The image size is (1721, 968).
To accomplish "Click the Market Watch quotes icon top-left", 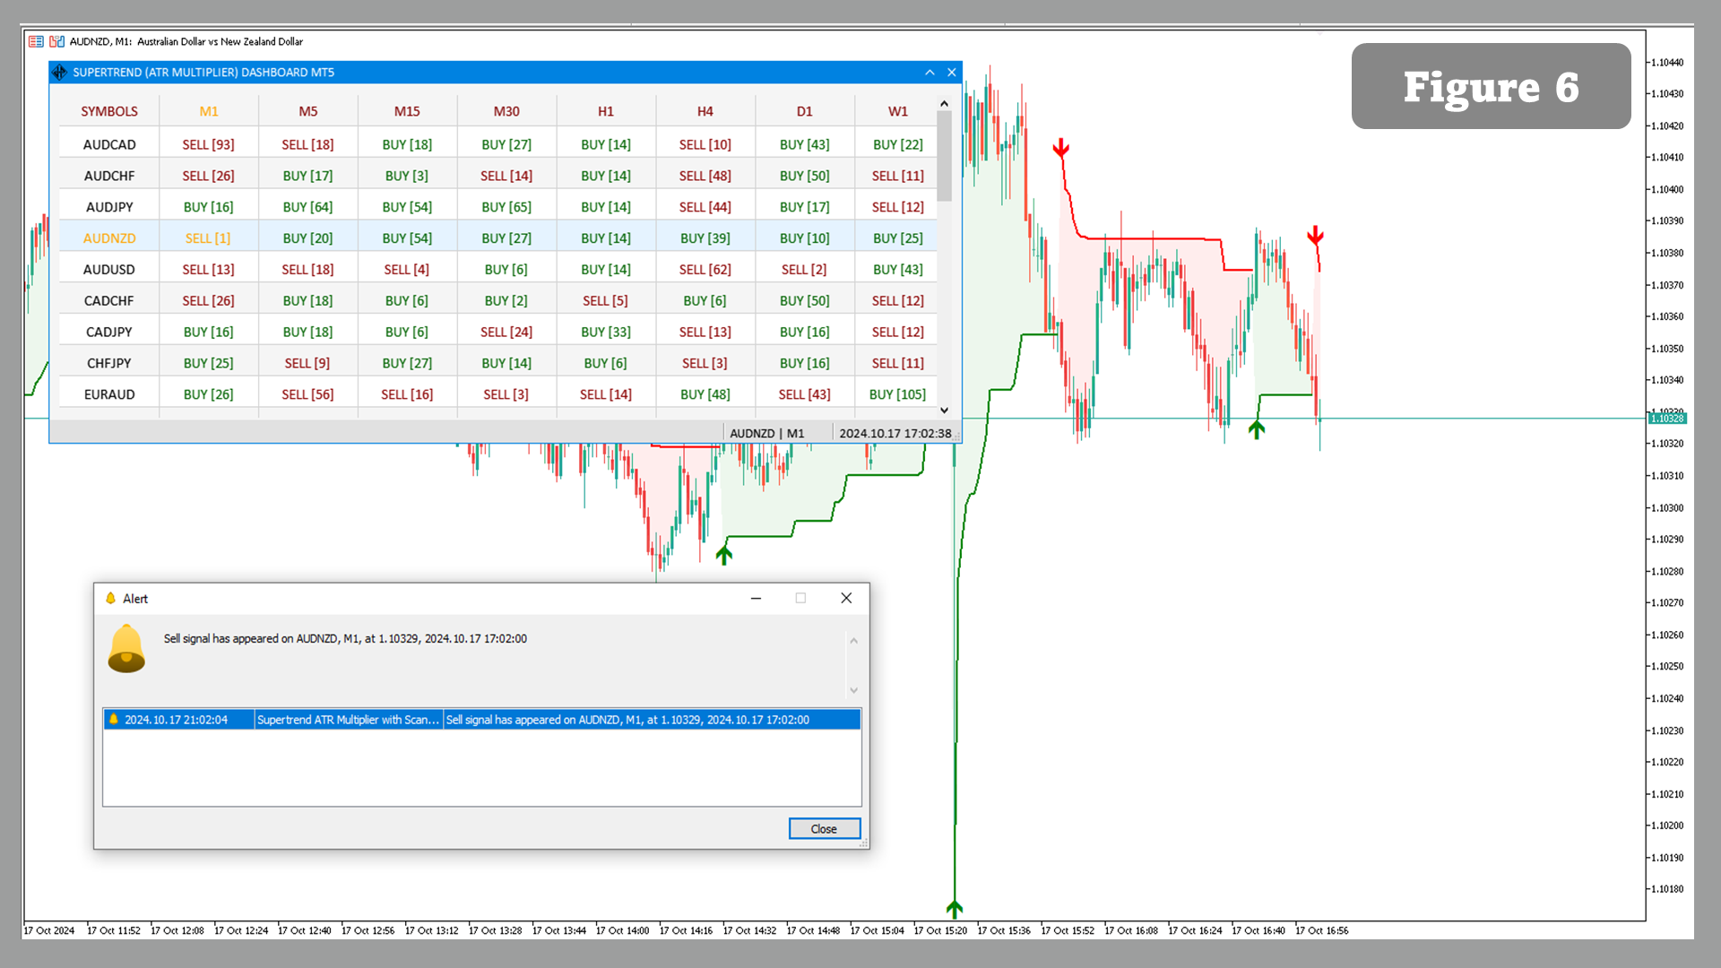I will [x=36, y=41].
